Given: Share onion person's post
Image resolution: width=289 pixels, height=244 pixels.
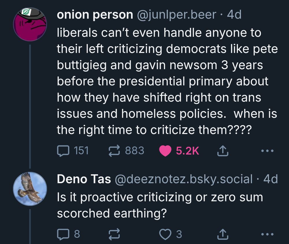Looking at the screenshot, I should (x=223, y=150).
